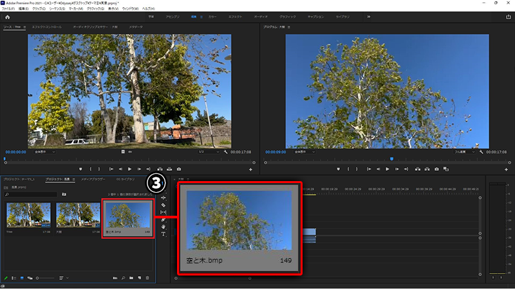Switch to the メディアブラウザー tab
Viewport: 515px width, 289px height.
point(92,179)
